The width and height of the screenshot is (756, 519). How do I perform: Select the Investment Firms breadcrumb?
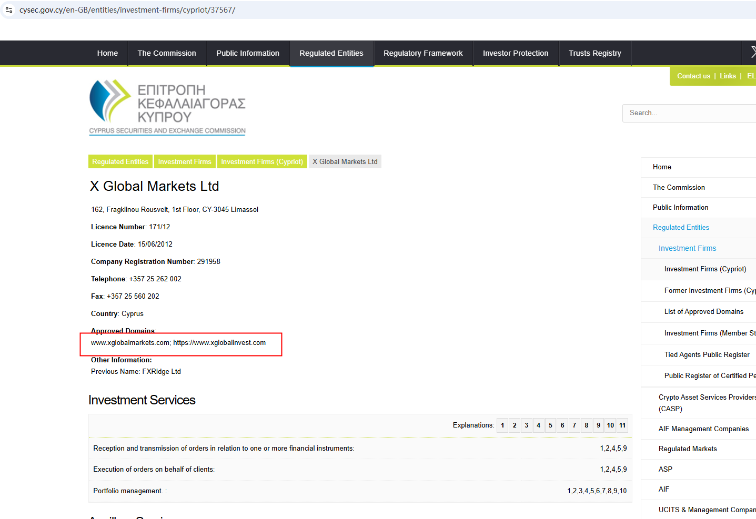point(184,162)
